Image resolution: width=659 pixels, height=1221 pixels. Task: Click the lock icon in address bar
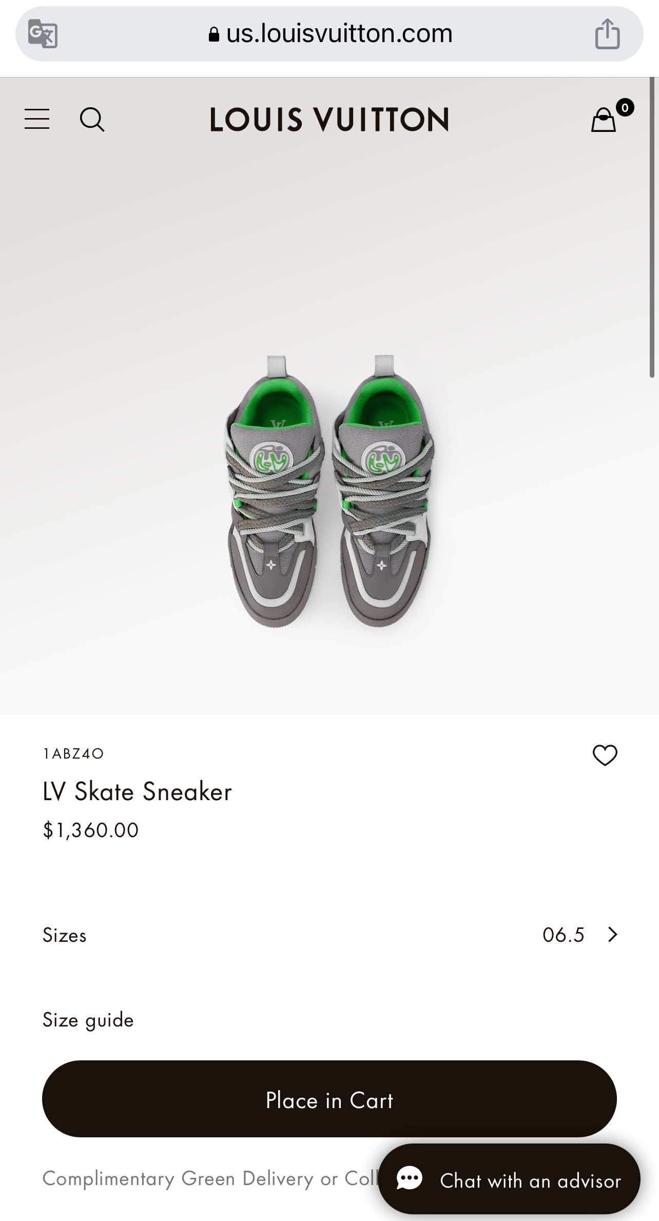214,34
